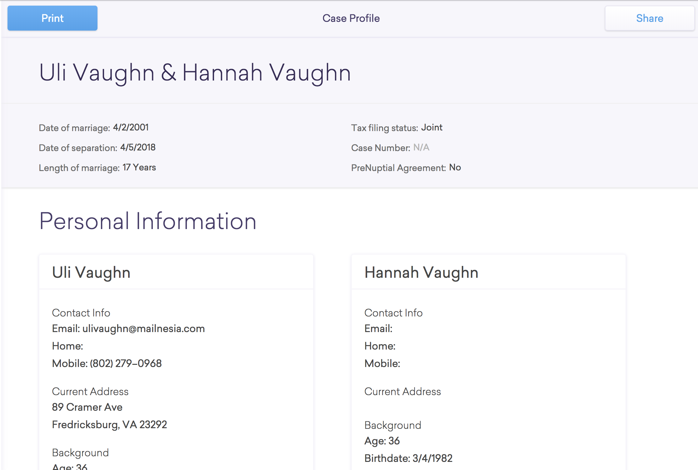This screenshot has height=470, width=698.
Task: Click Contact Info label in Uli Vaughn card
Action: pos(81,313)
